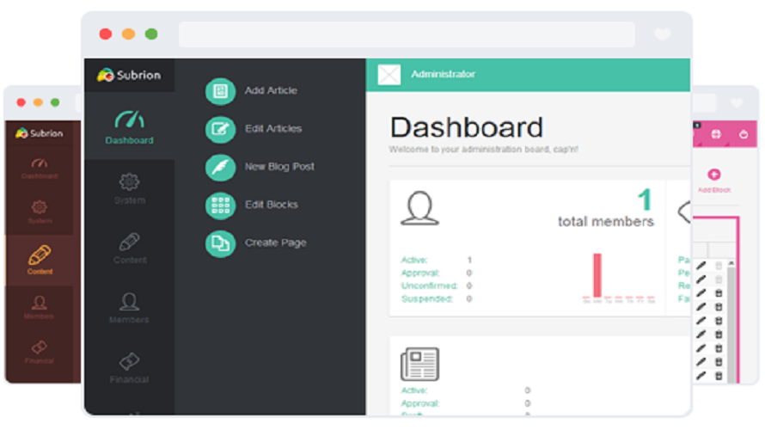Click the power icon in pink toolbar

[743, 134]
